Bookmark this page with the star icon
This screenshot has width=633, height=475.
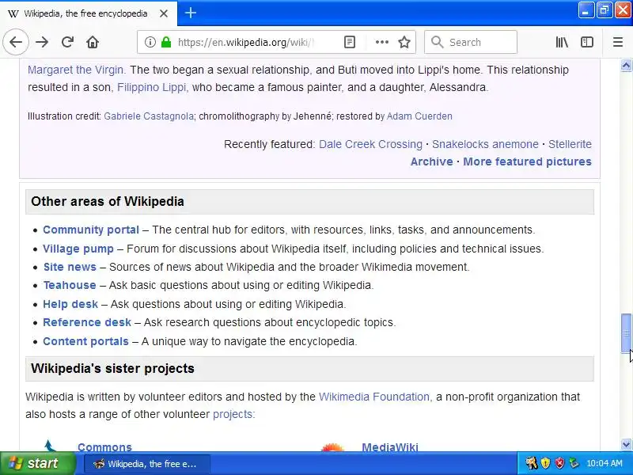(404, 42)
